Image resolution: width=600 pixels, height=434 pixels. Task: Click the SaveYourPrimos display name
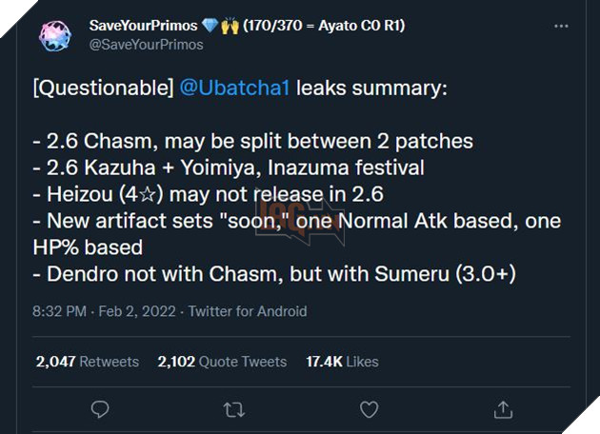point(143,26)
